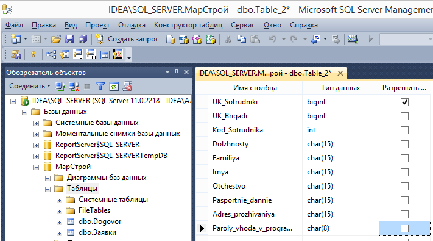Click the New Project toolbar icon

[16, 39]
